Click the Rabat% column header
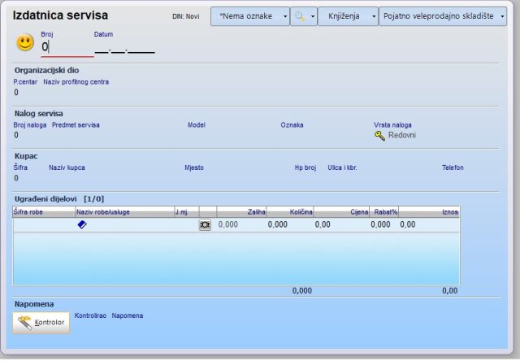Image resolution: width=520 pixels, height=361 pixels. pyautogui.click(x=385, y=212)
